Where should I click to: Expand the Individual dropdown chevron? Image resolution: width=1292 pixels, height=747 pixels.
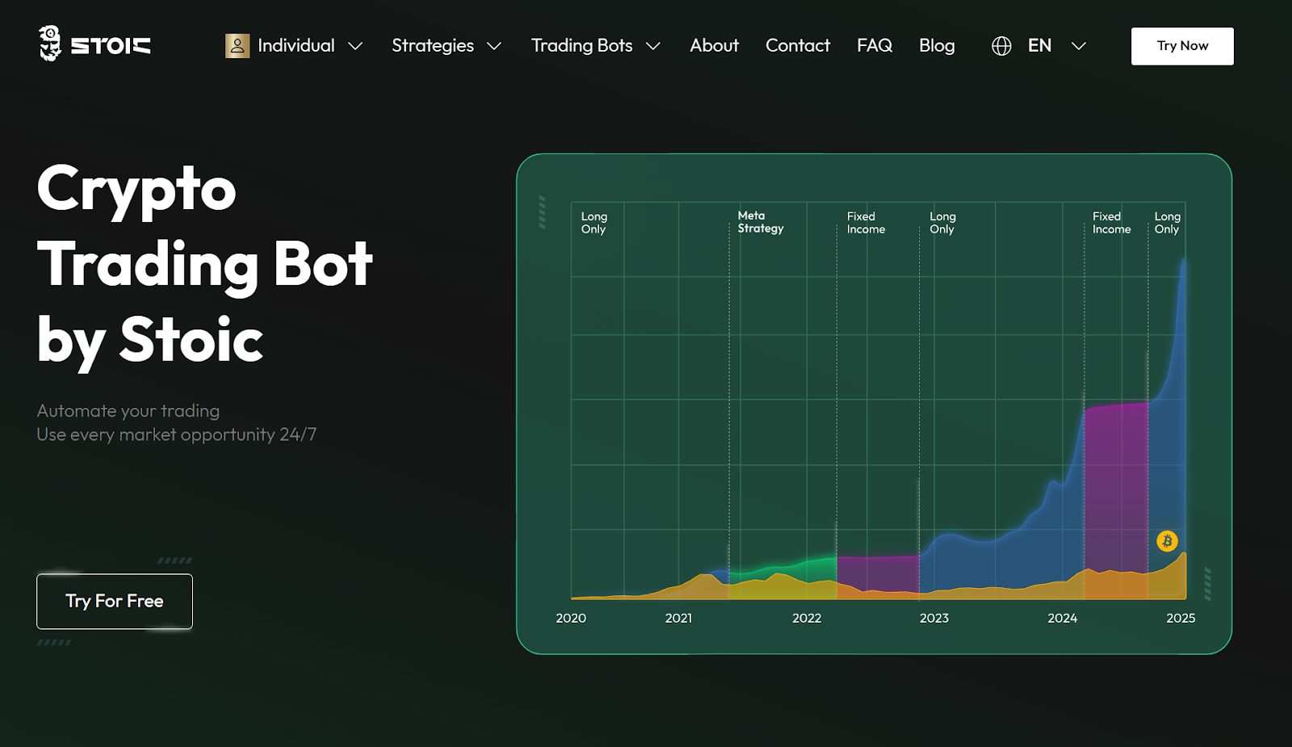coord(355,46)
